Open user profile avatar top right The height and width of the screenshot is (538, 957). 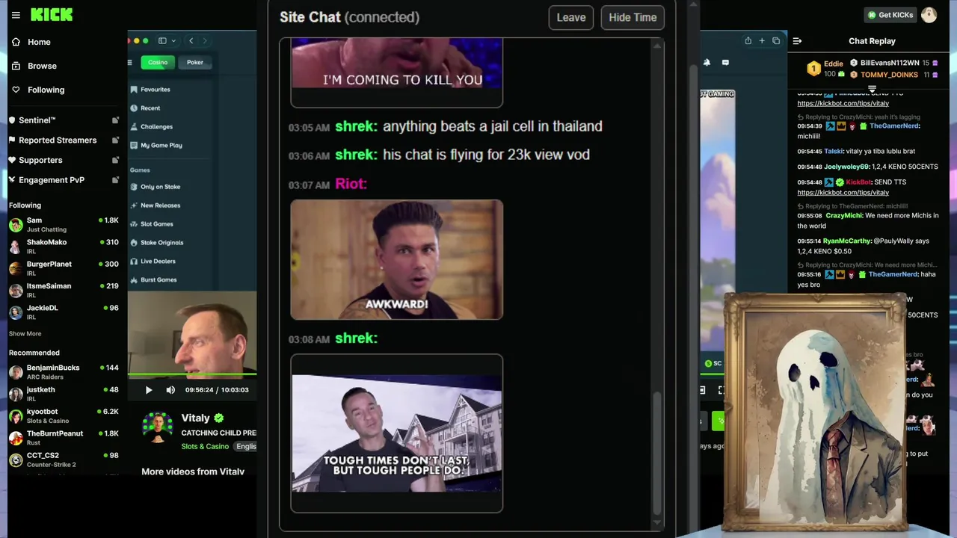coord(929,15)
